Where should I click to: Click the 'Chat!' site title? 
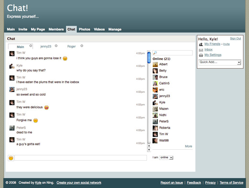pyautogui.click(x=17, y=8)
